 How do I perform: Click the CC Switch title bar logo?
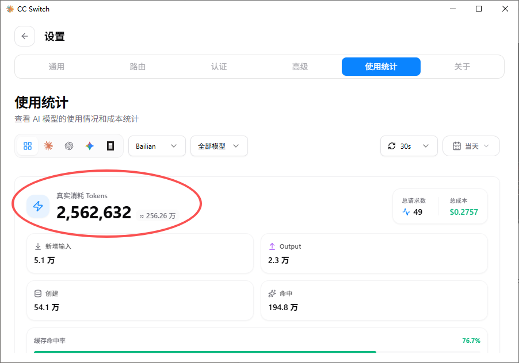click(x=10, y=9)
